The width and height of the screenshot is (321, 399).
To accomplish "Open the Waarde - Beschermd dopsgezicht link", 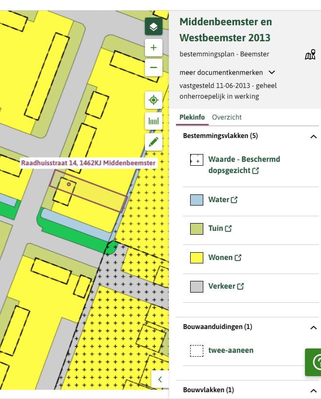I will coord(244,165).
